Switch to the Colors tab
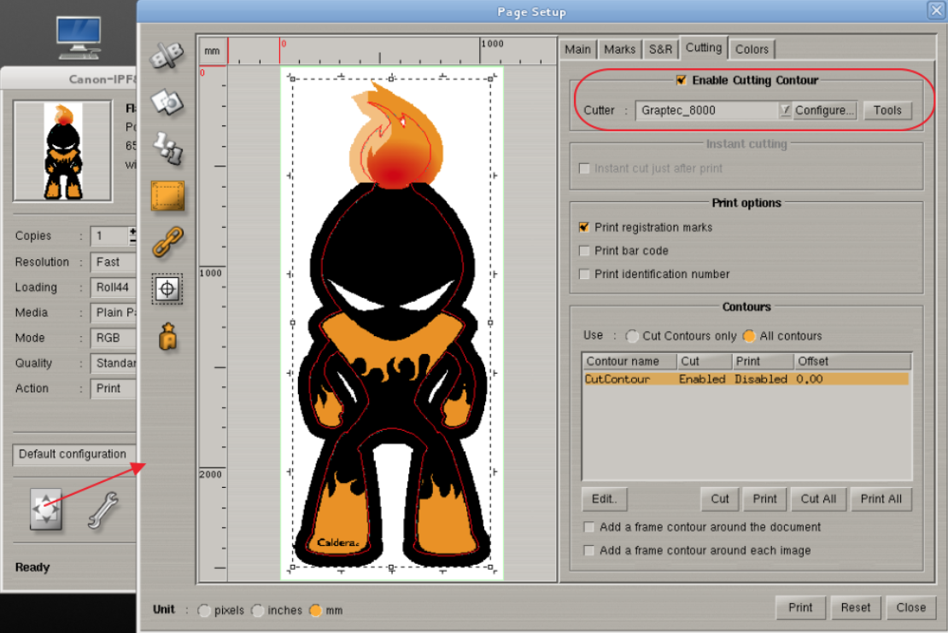Viewport: 948px width, 633px height. point(752,49)
